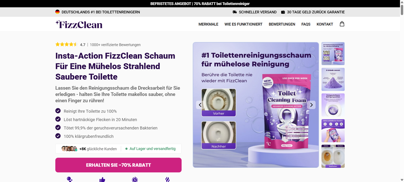Click checkmark beside 'Reinigt Ihre Toilette zu 100%'
The width and height of the screenshot is (404, 182).
[58, 111]
